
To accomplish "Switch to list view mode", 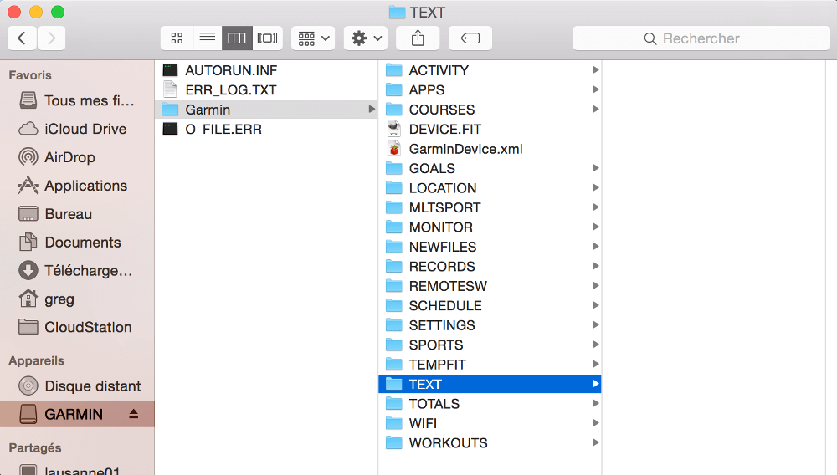I will click(x=207, y=38).
